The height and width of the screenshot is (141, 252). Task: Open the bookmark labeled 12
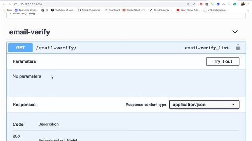point(45,10)
